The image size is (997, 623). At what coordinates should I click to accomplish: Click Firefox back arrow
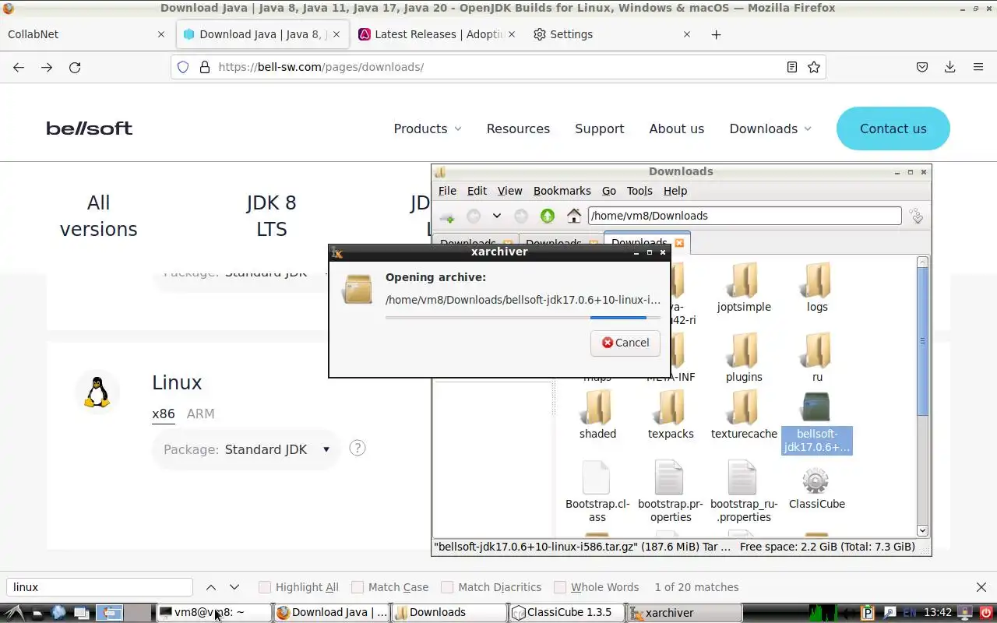tap(19, 67)
